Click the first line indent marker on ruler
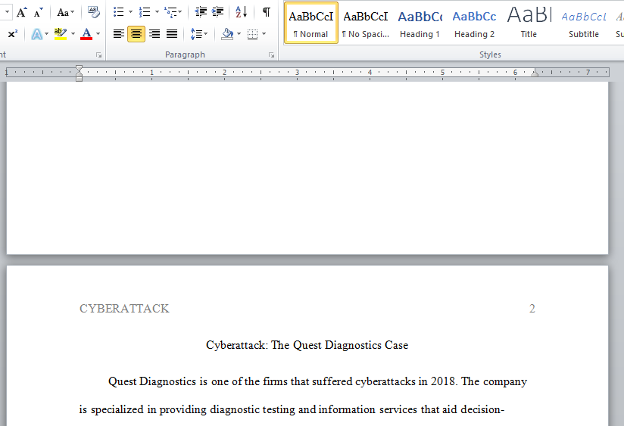 79,68
